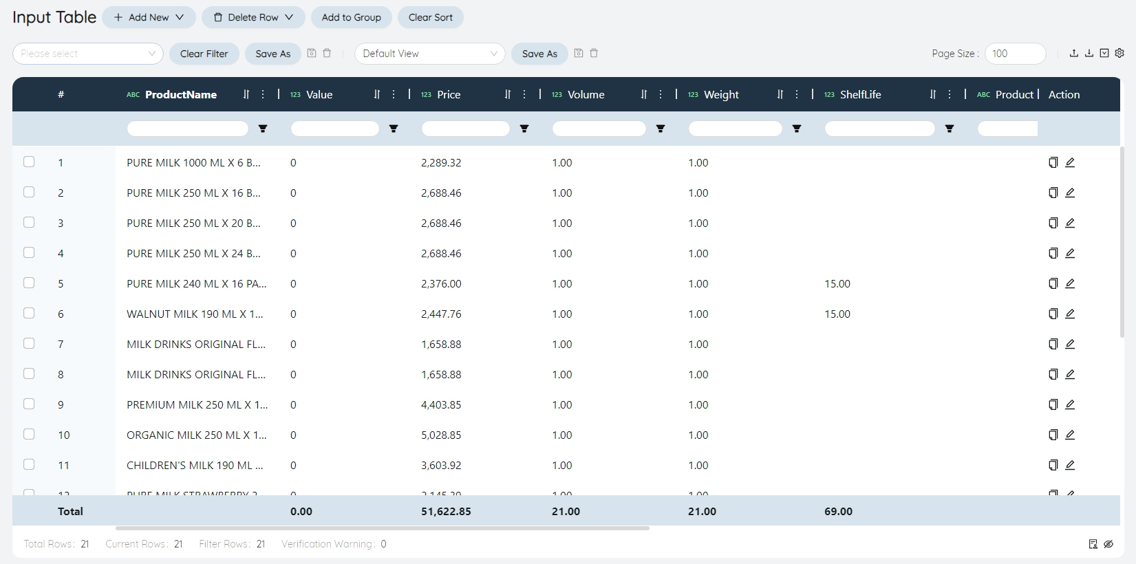Image resolution: width=1136 pixels, height=564 pixels.
Task: Click the 'ORGANIC MILK 250 ML X 1...' cell
Action: pos(197,435)
